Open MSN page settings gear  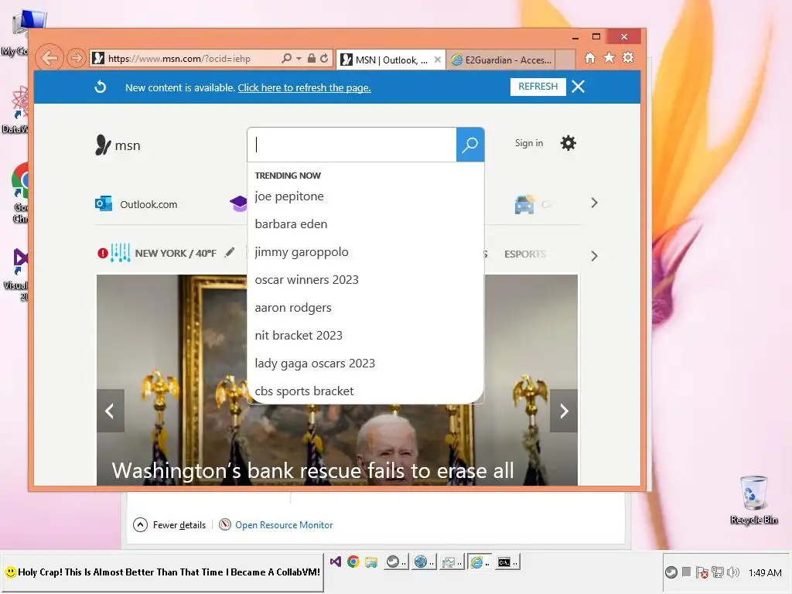tap(568, 143)
